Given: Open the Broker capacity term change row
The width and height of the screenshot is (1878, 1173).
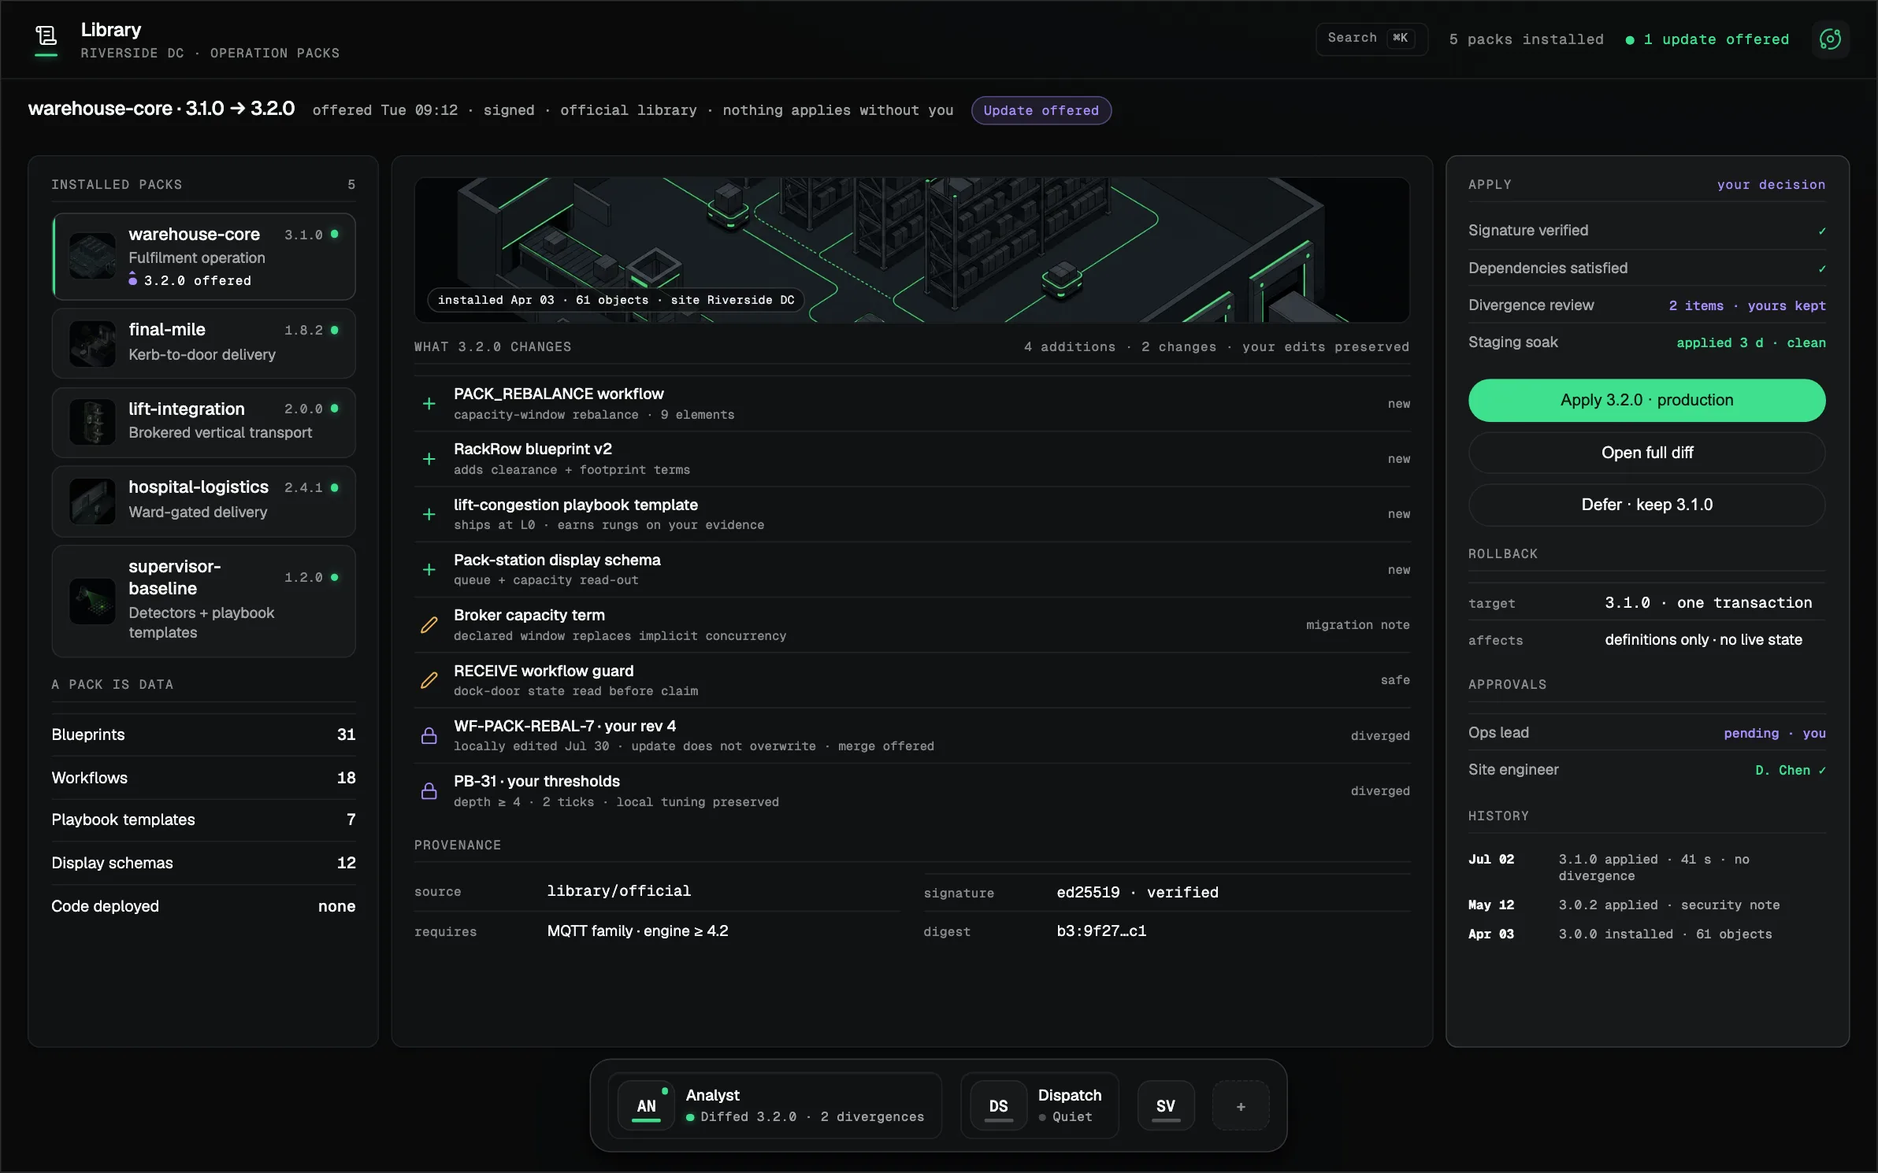Looking at the screenshot, I should [x=912, y=625].
